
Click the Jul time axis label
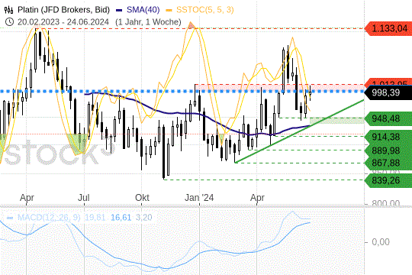[84, 198]
